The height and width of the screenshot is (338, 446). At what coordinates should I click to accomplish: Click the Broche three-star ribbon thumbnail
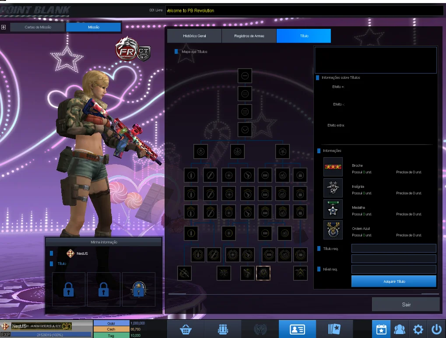tap(333, 167)
